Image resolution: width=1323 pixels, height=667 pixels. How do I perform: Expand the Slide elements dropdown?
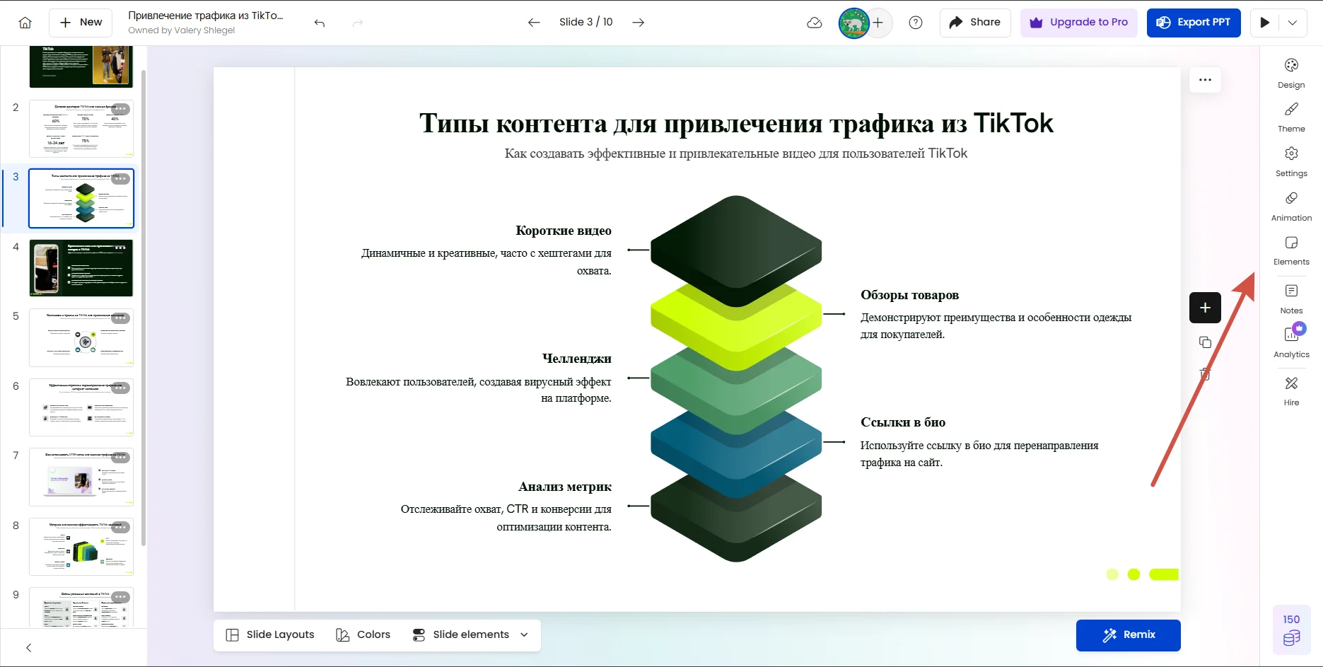click(470, 635)
